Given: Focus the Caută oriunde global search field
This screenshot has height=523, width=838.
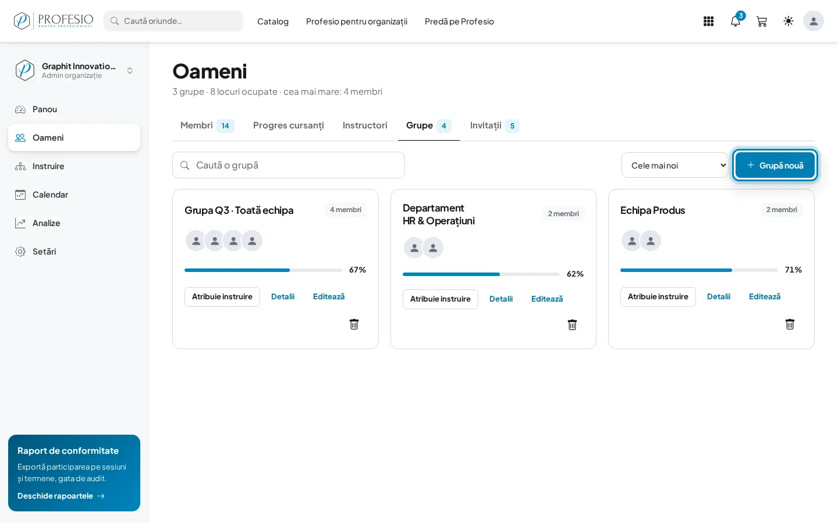Looking at the screenshot, I should pos(173,21).
